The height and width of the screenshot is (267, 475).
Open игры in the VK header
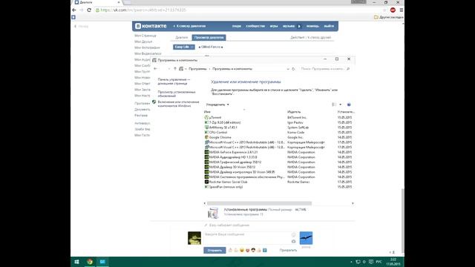coord(274,26)
